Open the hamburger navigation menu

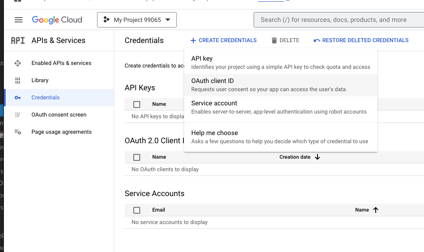pos(18,20)
